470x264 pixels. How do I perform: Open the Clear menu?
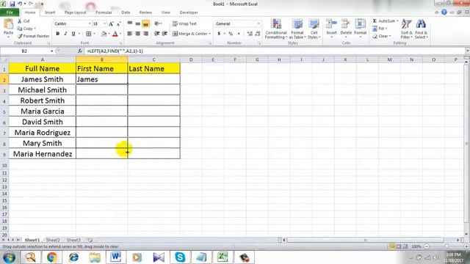pyautogui.click(x=382, y=36)
